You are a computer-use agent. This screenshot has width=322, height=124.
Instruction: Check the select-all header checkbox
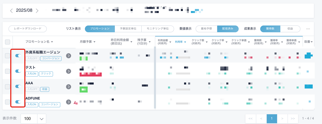(x=8, y=42)
